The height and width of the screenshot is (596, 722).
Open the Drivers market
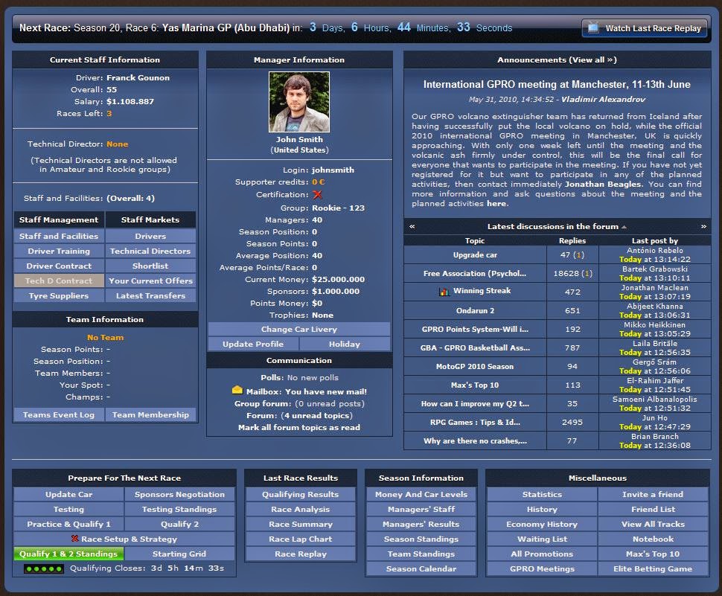coord(150,236)
